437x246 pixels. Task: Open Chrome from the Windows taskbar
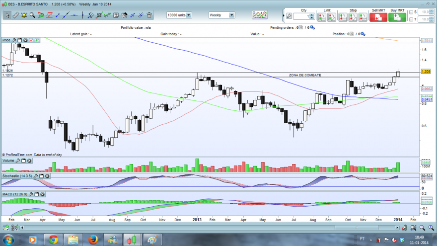pyautogui.click(x=53, y=240)
